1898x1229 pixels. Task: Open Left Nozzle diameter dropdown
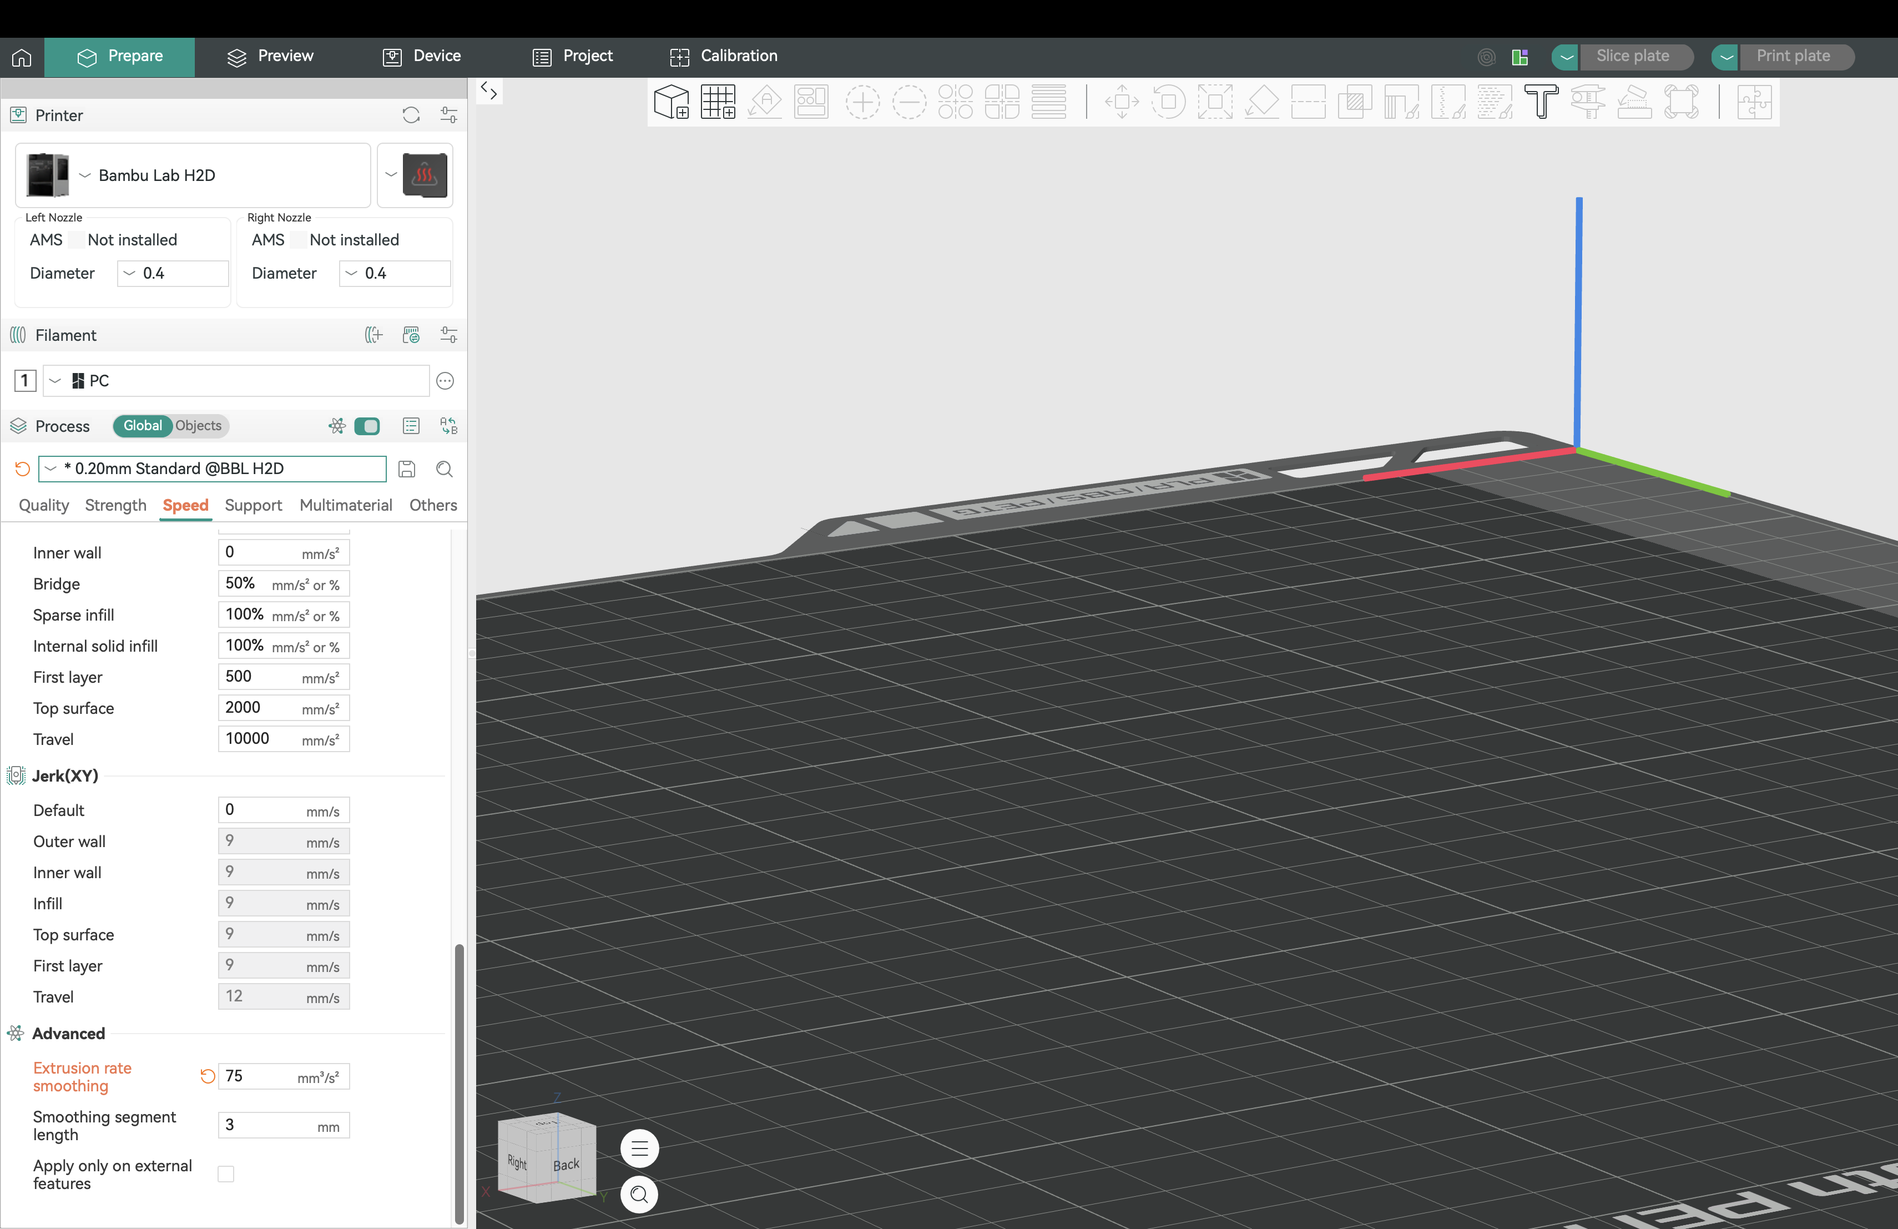(x=173, y=274)
